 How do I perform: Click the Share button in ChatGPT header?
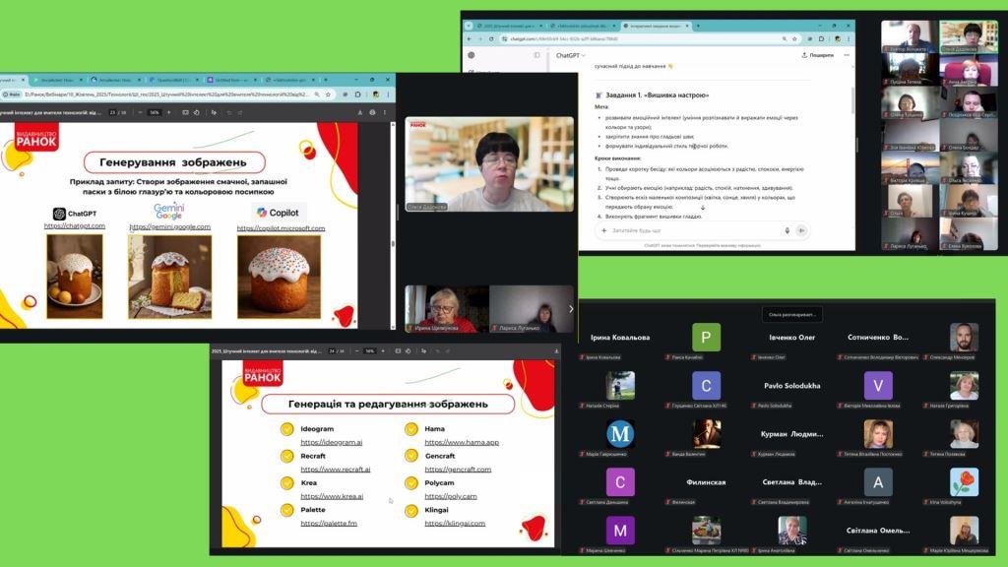818,55
